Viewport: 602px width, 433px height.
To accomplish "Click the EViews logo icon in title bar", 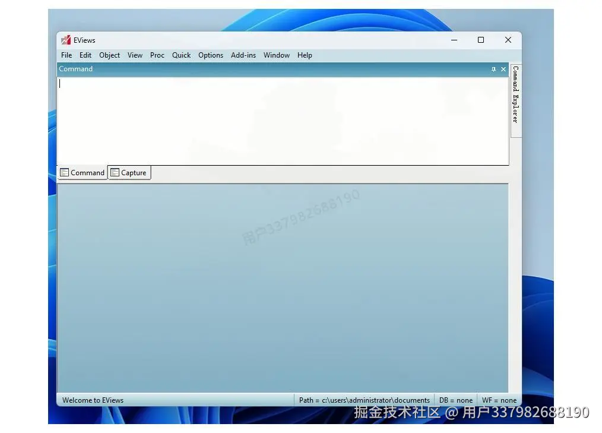I will coord(66,40).
